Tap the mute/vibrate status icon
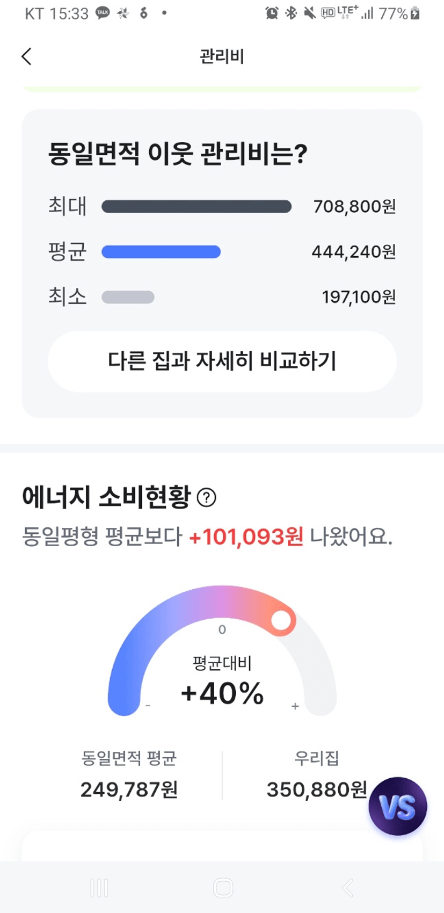This screenshot has height=913, width=444. (309, 13)
